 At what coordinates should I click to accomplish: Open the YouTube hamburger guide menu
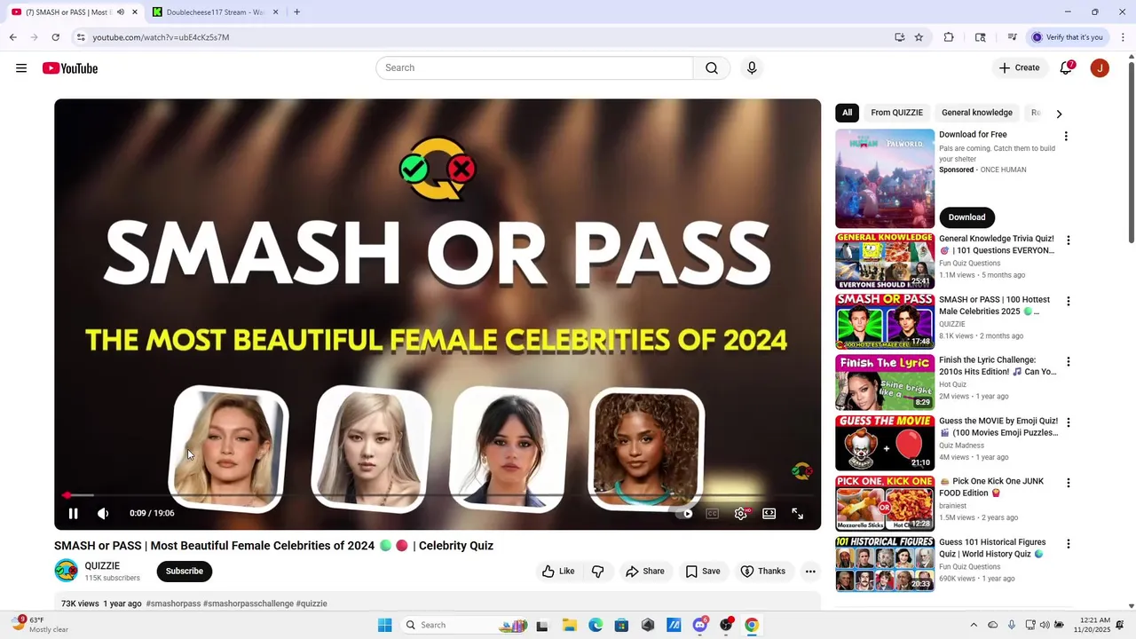pos(21,68)
